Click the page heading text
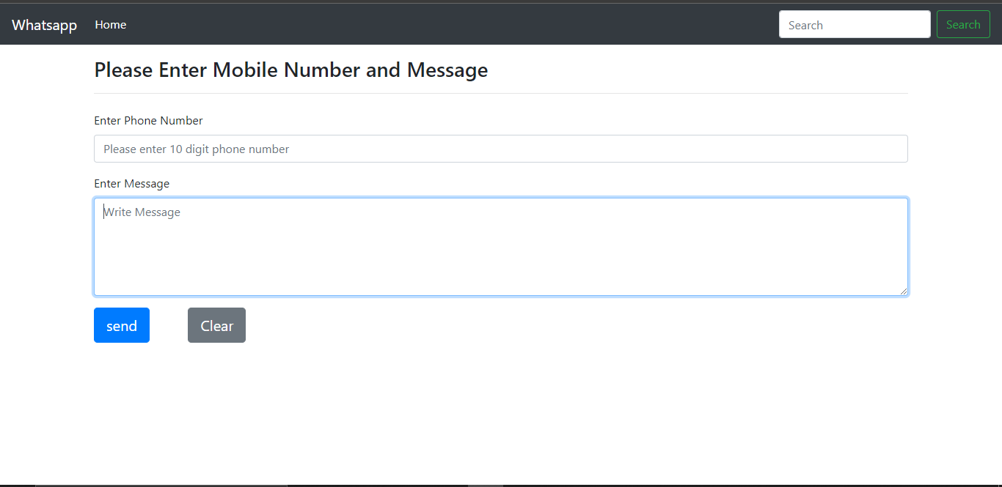Screen dimensions: 1002x487 290,70
